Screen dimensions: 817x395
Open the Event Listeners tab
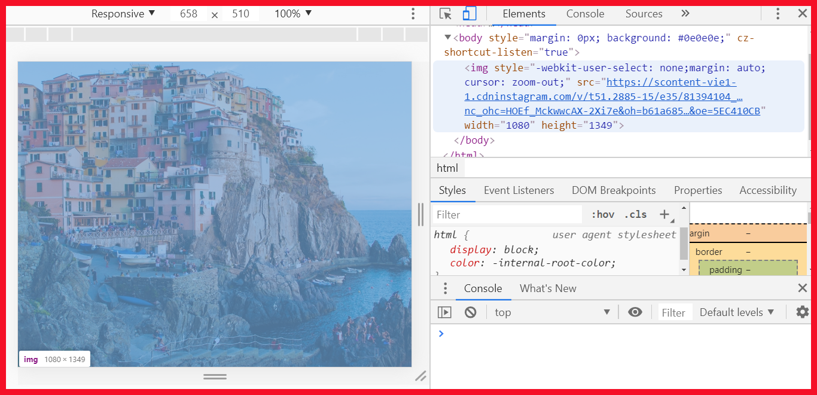[519, 190]
